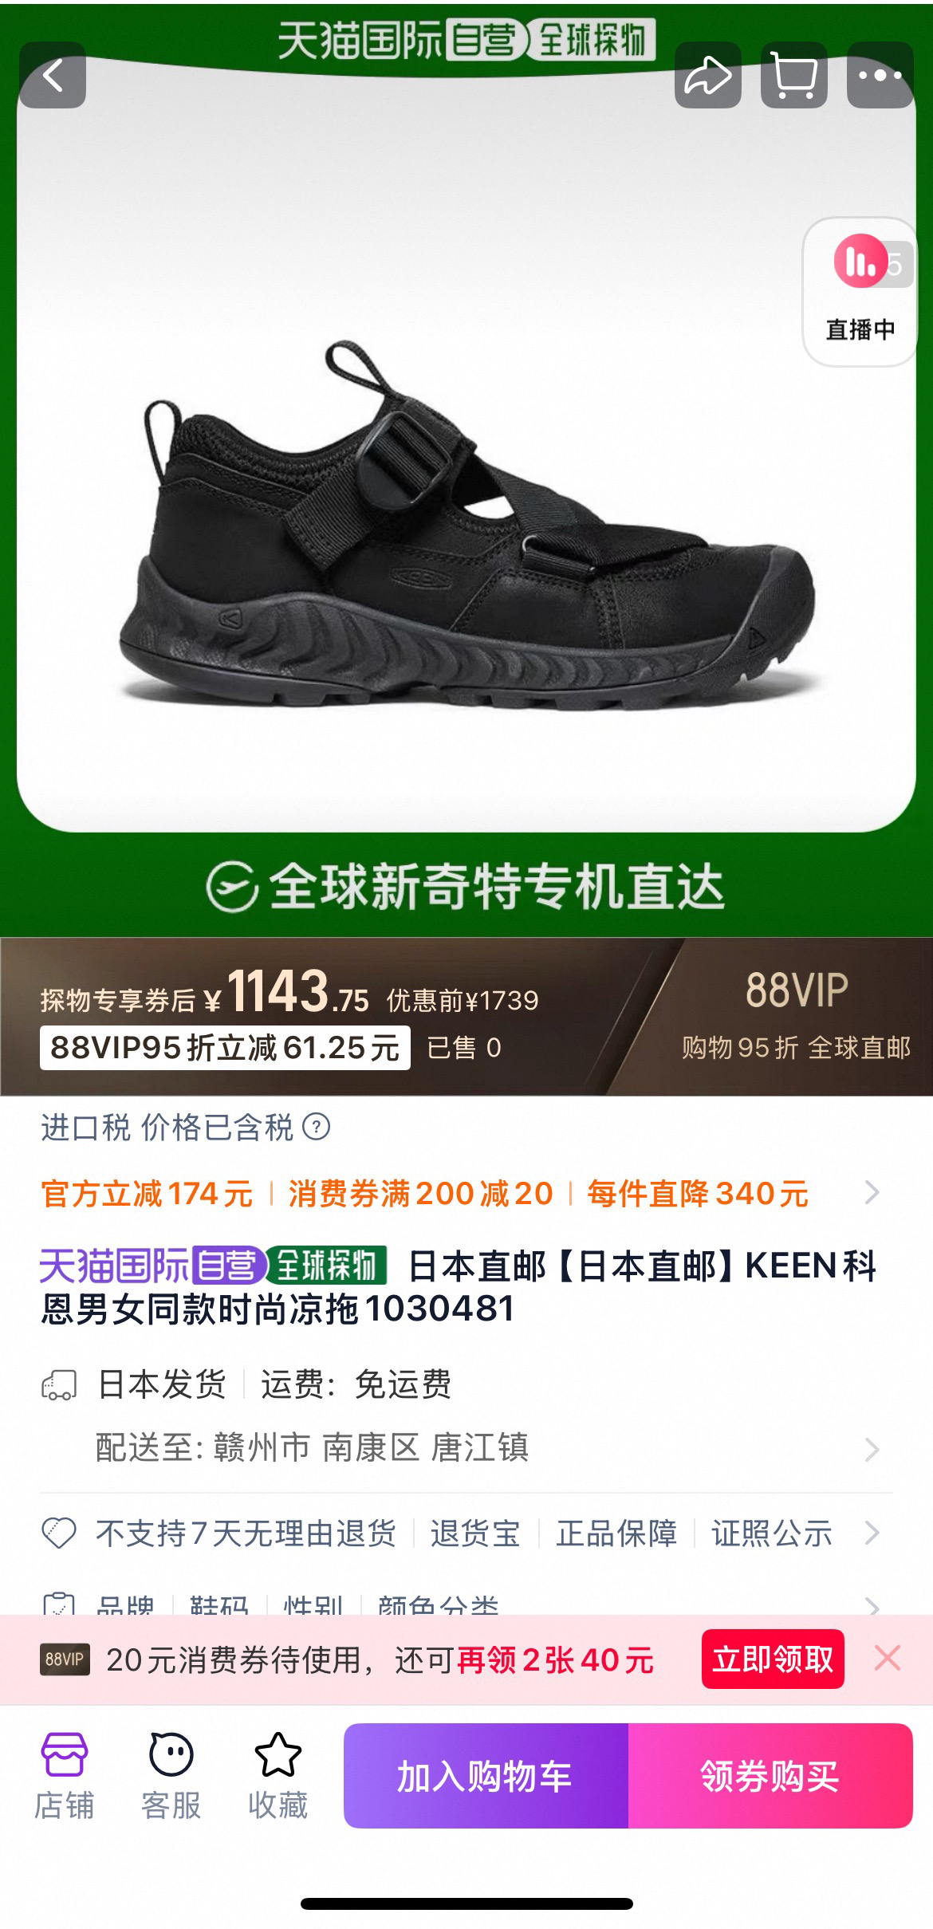Contact 客服 customer service

[x=171, y=1776]
